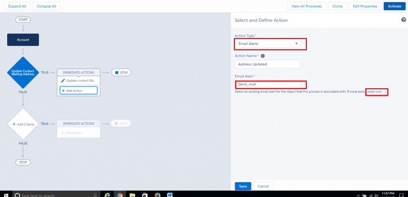This screenshot has height=197, width=408.
Task: Click the bottom STOP node
Action: click(x=23, y=162)
